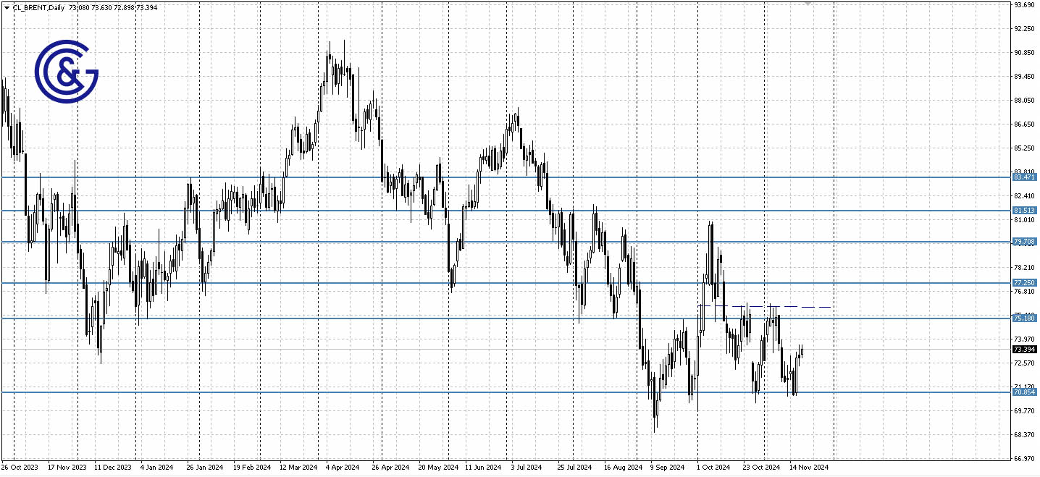
Task: Click the 66.970 bottom price scale label
Action: point(1023,457)
